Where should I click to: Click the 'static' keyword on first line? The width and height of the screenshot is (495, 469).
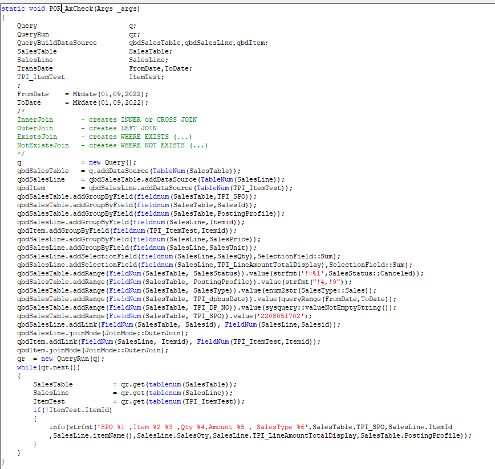(13, 9)
